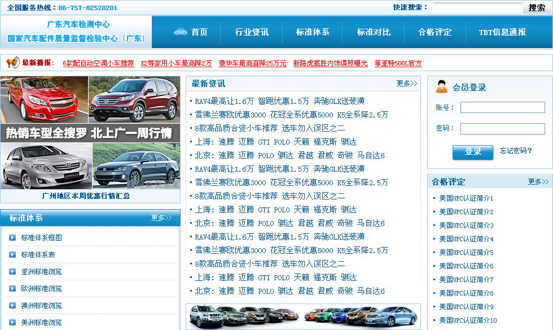Viewport: 553px width, 330px height.
Task: Focus the 账号 account input field
Action: [502, 107]
